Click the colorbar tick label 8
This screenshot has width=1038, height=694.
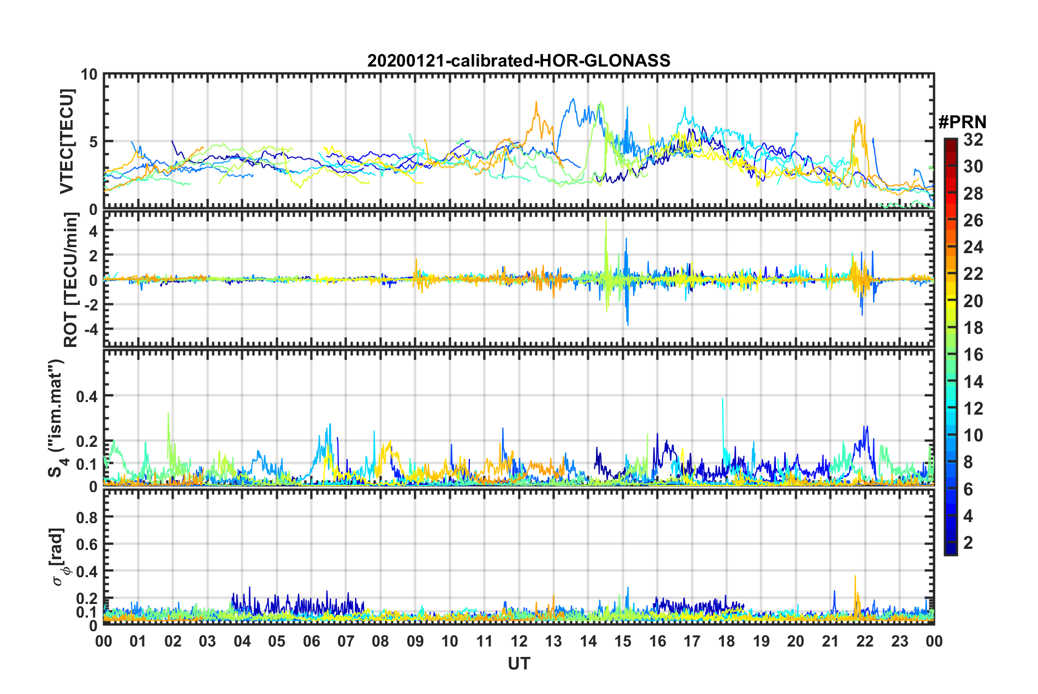coord(968,463)
